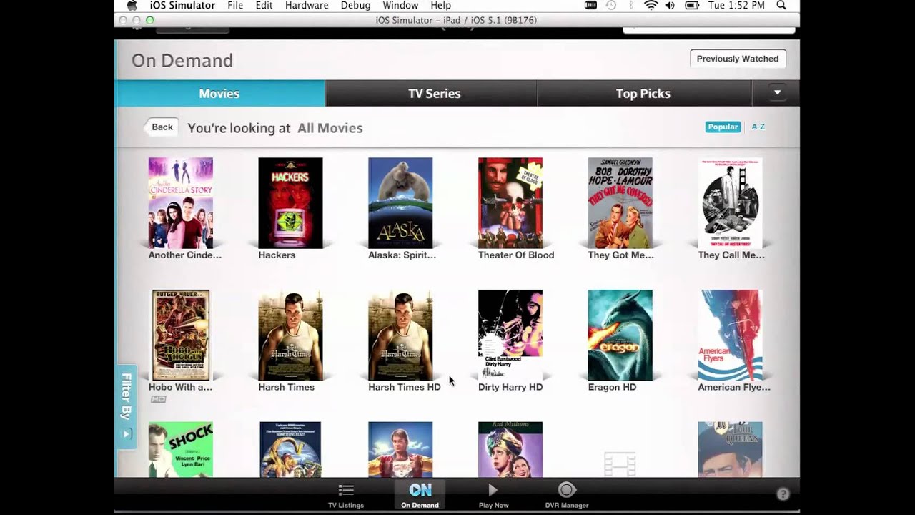The image size is (915, 515).
Task: Click the Theater Of Blood title text
Action: click(516, 255)
